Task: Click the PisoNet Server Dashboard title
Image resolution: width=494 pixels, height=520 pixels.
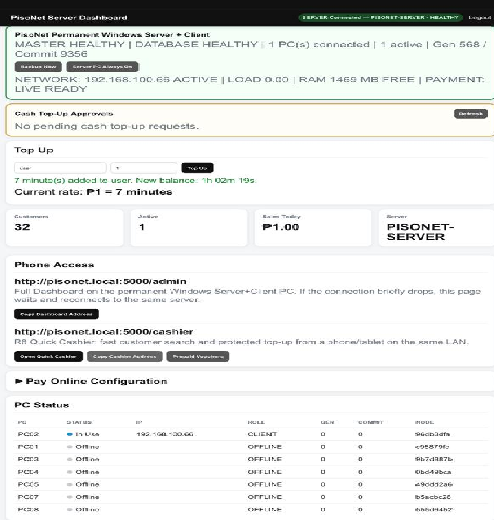Action: pyautogui.click(x=69, y=18)
